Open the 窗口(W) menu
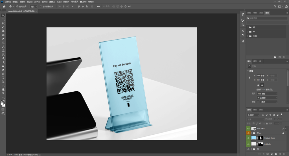 click(83, 2)
